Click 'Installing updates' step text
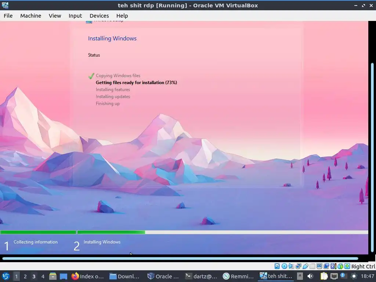376x282 pixels. (113, 97)
